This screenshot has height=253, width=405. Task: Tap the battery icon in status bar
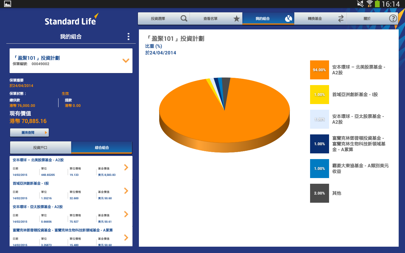pyautogui.click(x=377, y=4)
